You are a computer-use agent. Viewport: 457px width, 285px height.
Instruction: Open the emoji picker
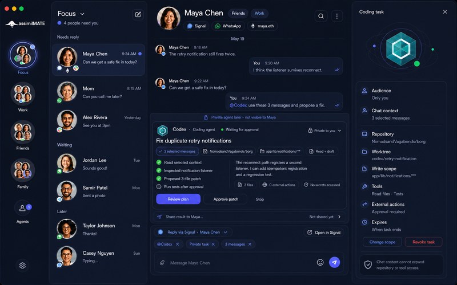(320, 262)
